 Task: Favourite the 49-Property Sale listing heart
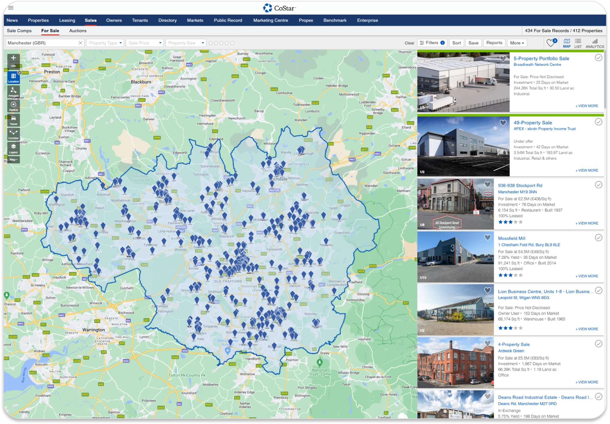(x=503, y=123)
